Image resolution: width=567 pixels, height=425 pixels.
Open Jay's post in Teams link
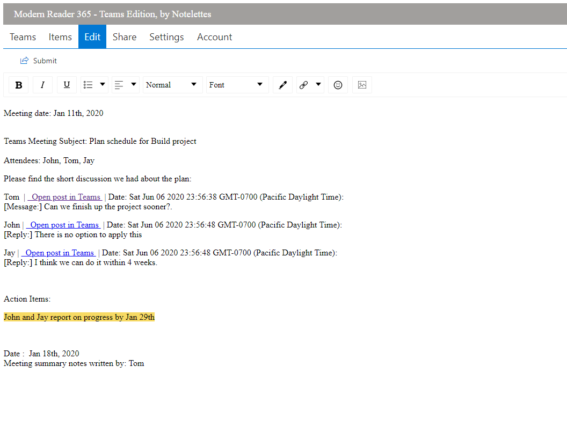59,253
